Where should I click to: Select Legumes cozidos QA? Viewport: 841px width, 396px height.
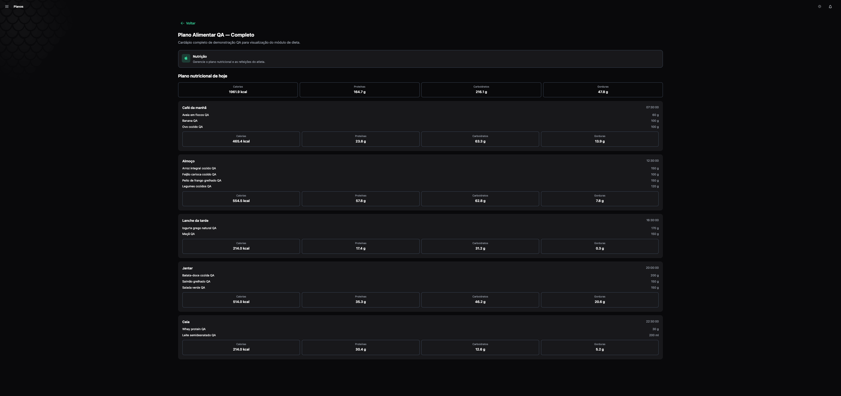click(196, 186)
